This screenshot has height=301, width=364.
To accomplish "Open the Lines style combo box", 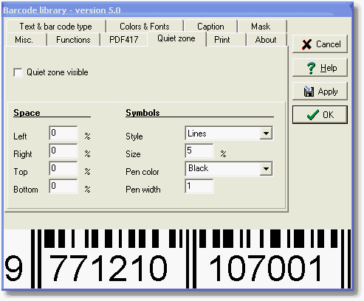I will point(229,134).
